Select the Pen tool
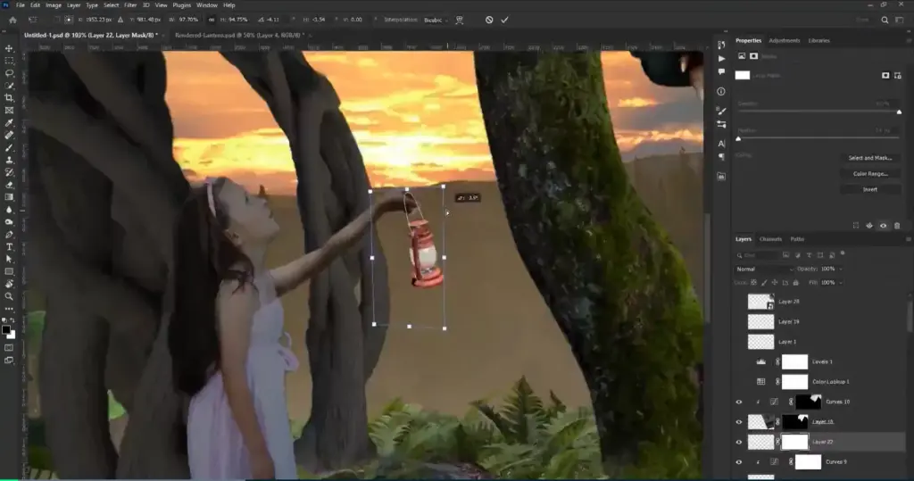The image size is (914, 481). [9, 235]
